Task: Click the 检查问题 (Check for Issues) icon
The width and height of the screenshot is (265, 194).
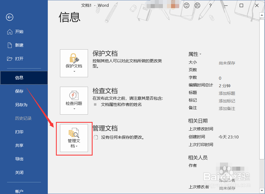Action: pyautogui.click(x=74, y=98)
